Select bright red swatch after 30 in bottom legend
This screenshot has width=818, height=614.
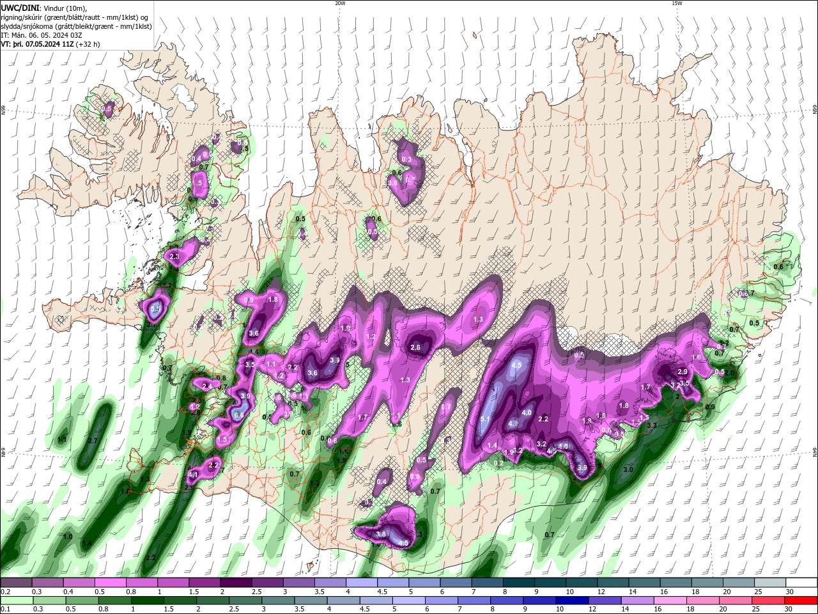pos(801,601)
